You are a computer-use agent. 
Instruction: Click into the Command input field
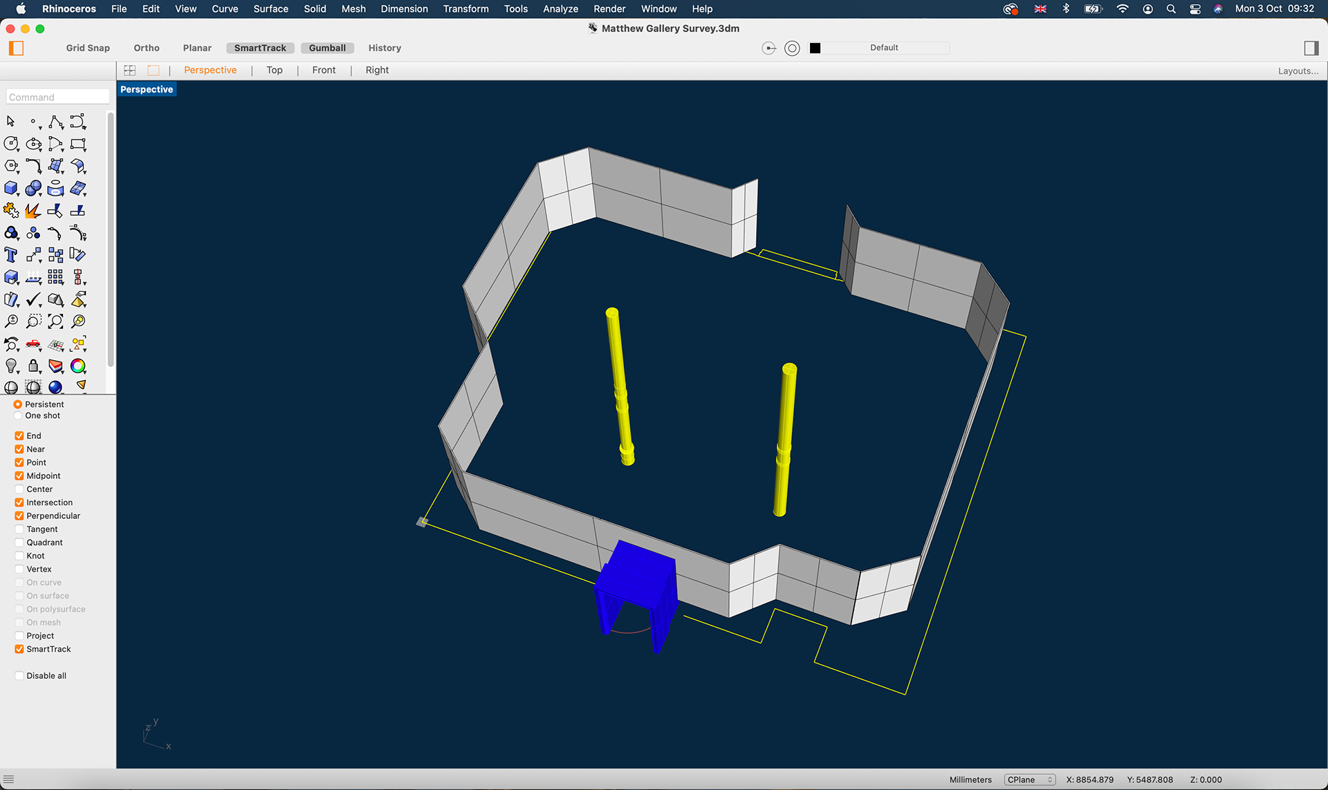point(58,97)
